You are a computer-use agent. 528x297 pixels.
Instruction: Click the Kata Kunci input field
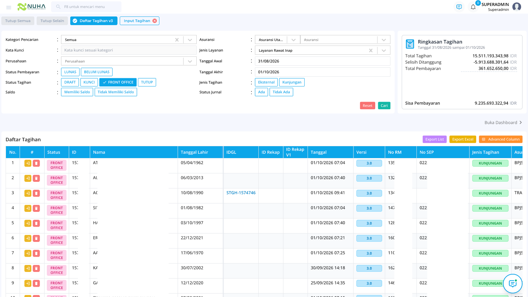click(x=129, y=50)
